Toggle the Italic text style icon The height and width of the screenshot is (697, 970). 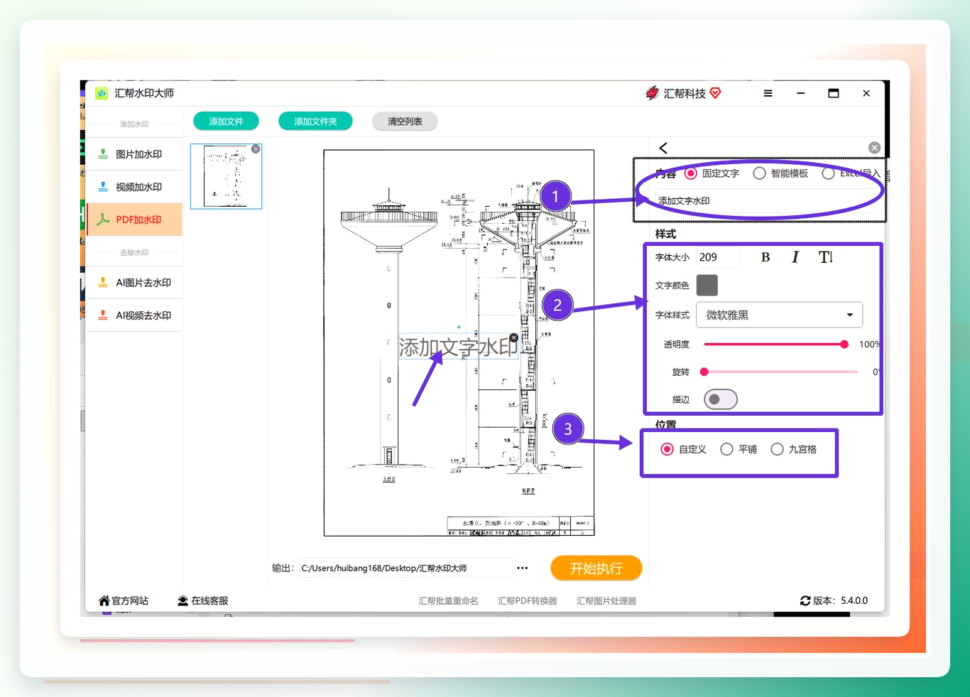(795, 257)
